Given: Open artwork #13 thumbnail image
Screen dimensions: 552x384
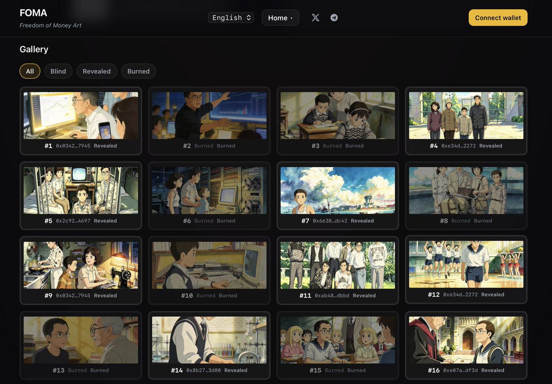Looking at the screenshot, I should 81,340.
